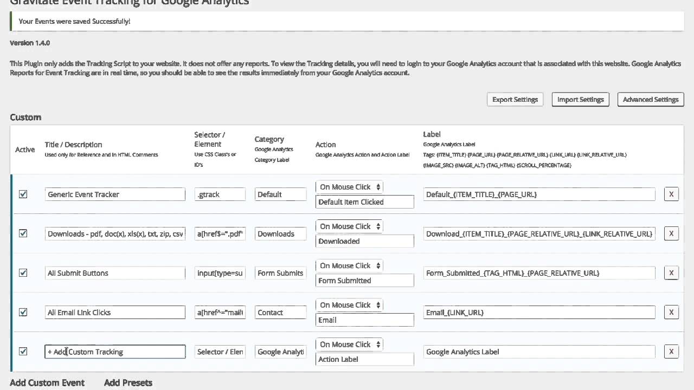This screenshot has width=694, height=390.
Task: Toggle Active checkbox for Downloads row
Action: click(23, 233)
